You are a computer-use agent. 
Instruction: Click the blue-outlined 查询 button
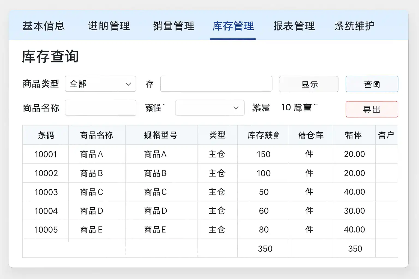(372, 84)
